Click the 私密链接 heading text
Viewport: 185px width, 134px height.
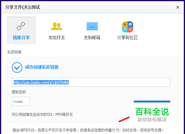coord(14,52)
